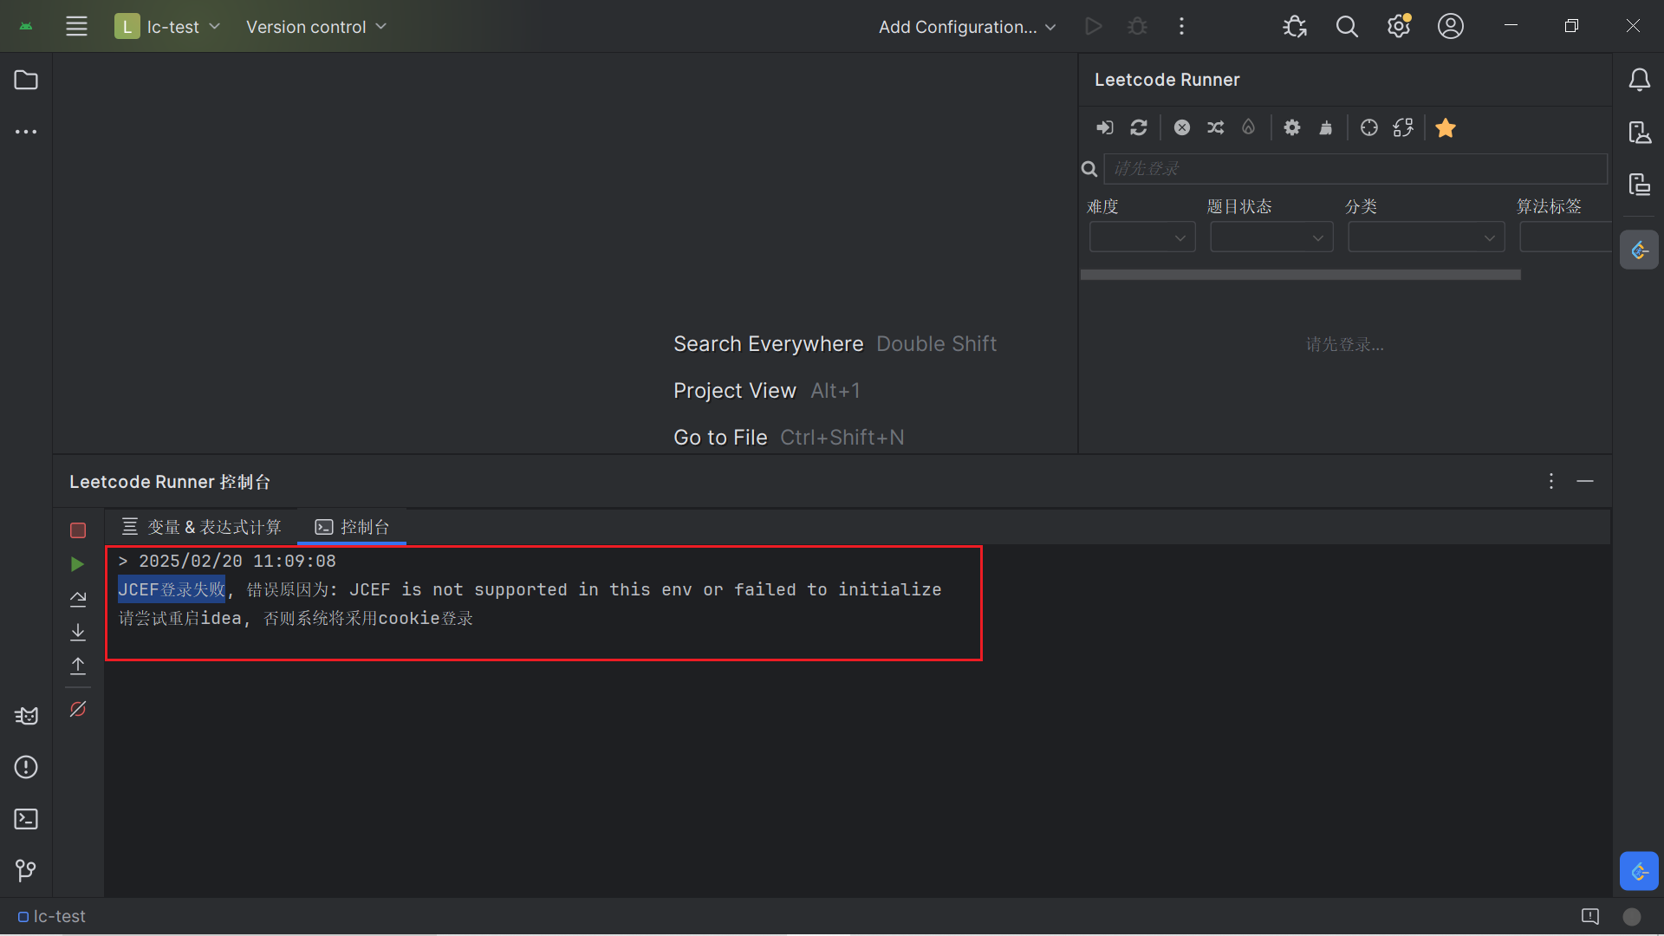The image size is (1664, 936).
Task: Expand the lc-test project dropdown
Action: click(168, 26)
